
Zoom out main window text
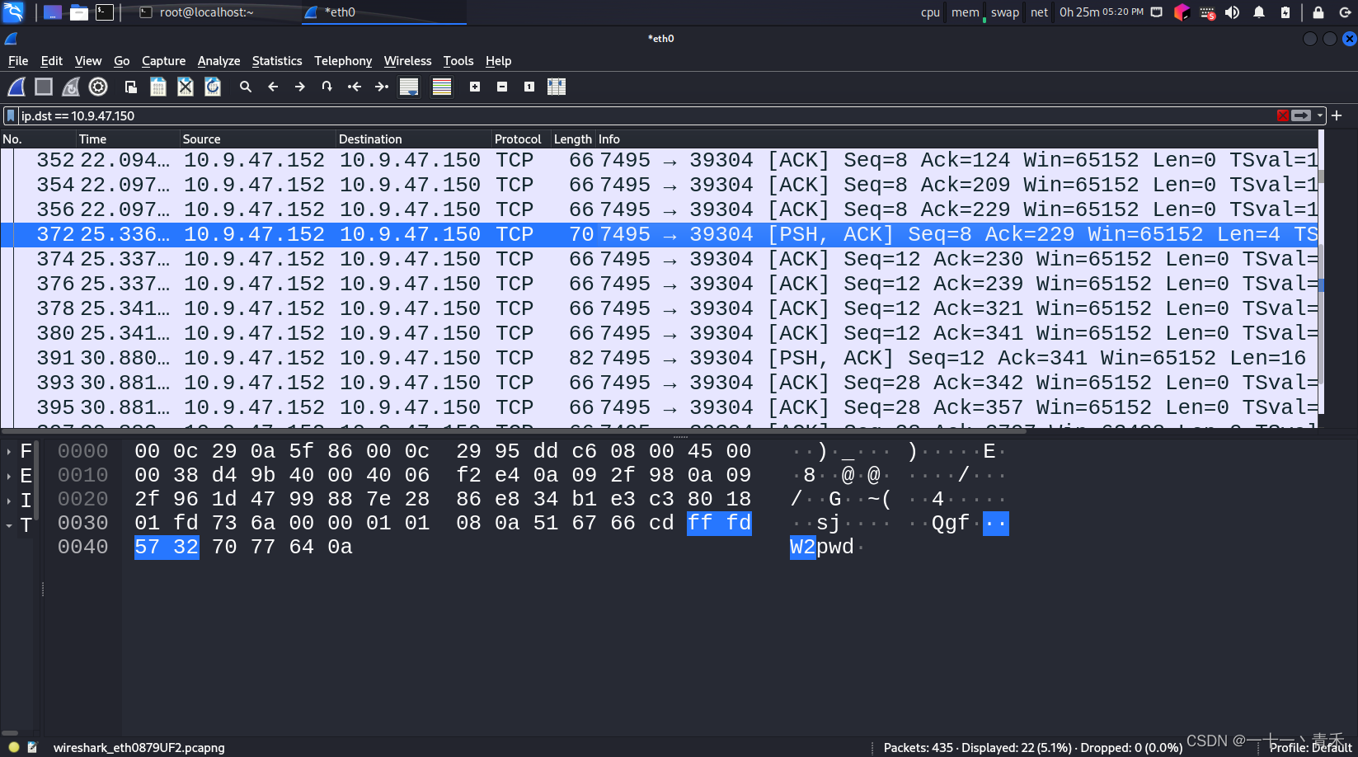(x=502, y=87)
